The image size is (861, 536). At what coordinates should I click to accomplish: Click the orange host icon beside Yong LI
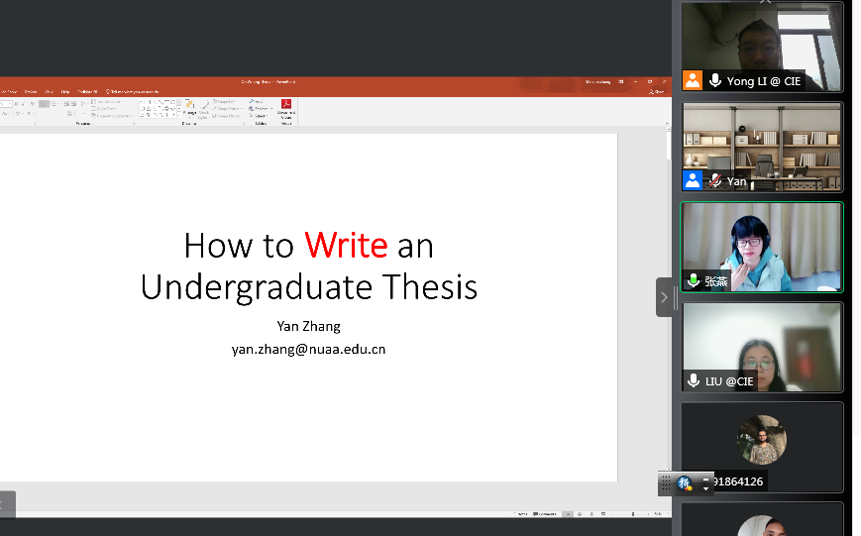[693, 81]
